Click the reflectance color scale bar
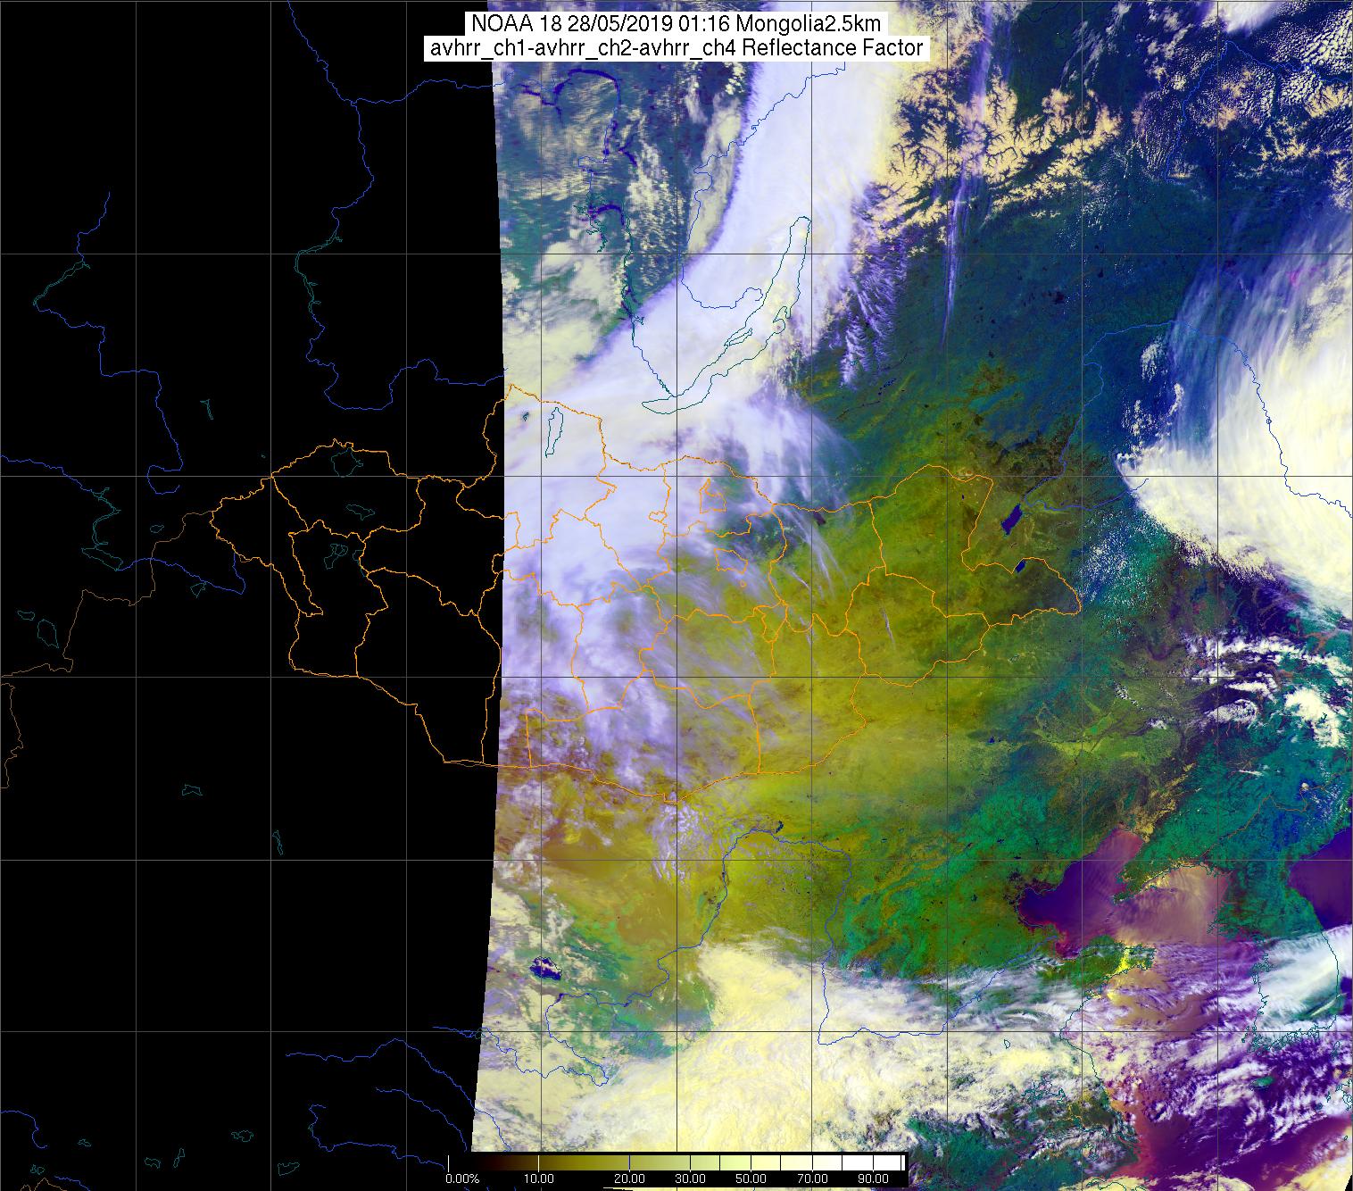Screen dimensions: 1353x1191 pos(676,1163)
